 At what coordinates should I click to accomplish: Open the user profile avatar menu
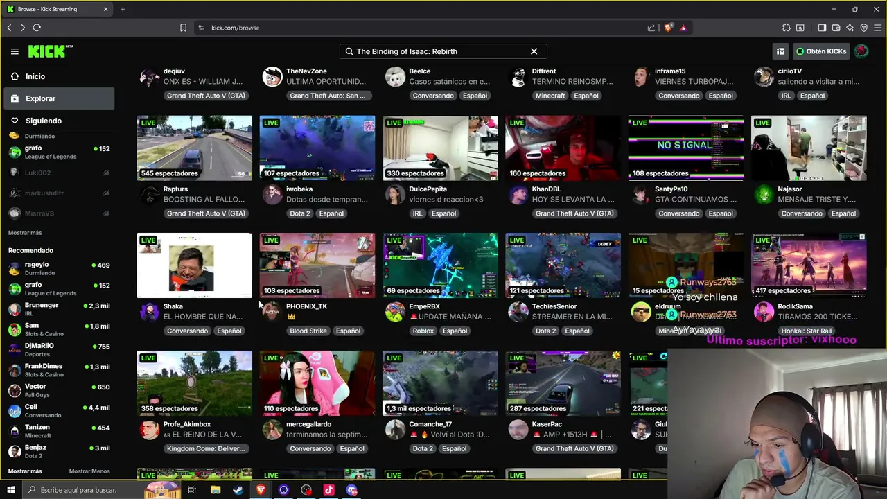pyautogui.click(x=861, y=51)
